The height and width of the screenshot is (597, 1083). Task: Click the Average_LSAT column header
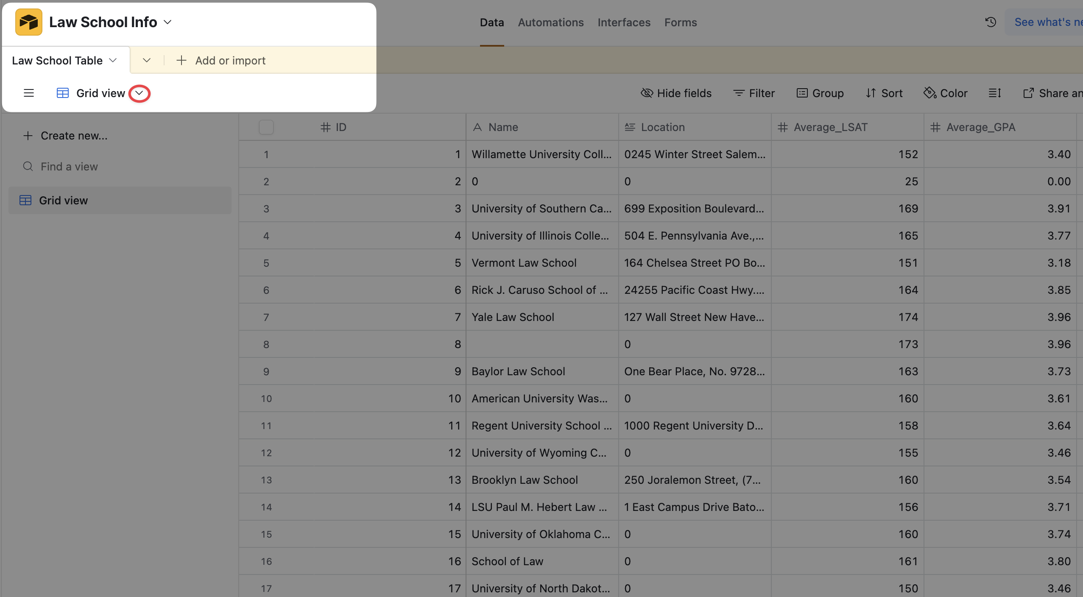click(848, 127)
